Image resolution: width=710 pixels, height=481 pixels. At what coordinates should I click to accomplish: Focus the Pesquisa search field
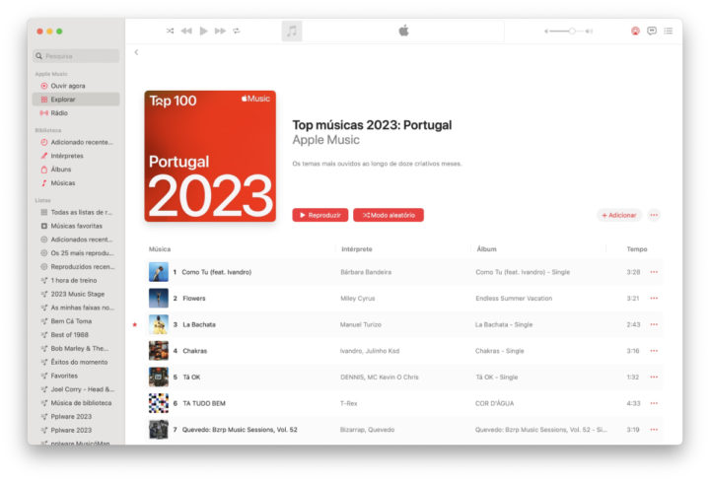[76, 56]
